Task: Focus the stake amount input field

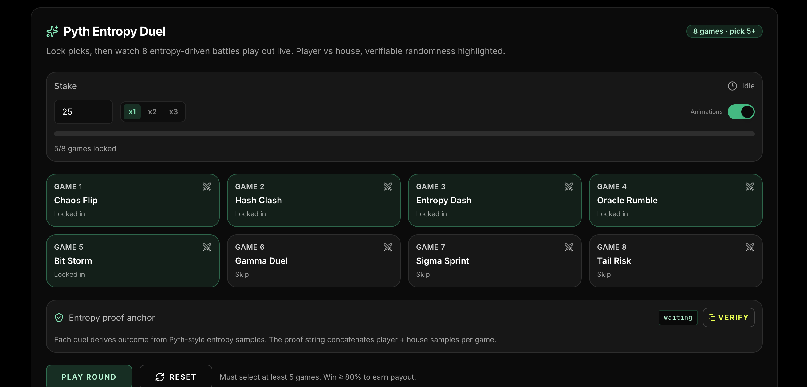Action: coord(83,112)
